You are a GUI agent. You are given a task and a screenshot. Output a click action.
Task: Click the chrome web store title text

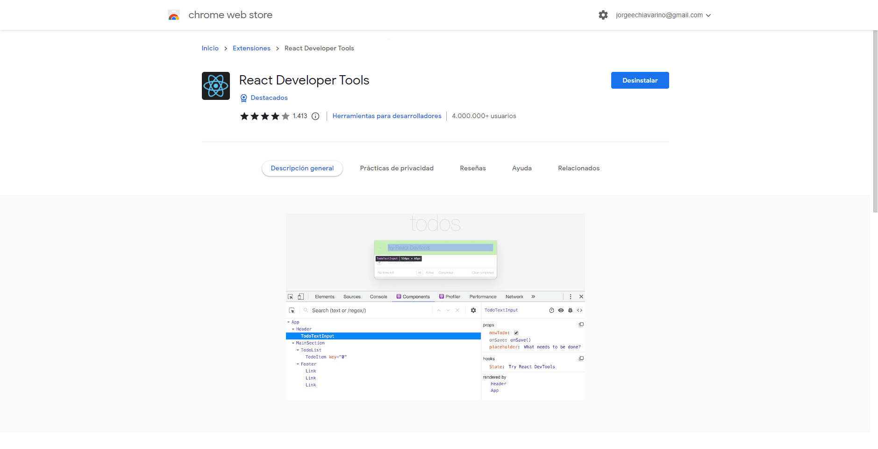coord(230,15)
